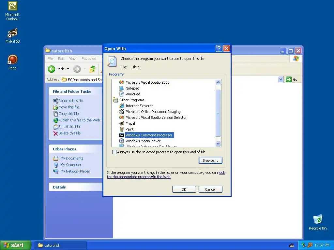The height and width of the screenshot is (250, 334).
Task: Click the My Network Places icon
Action: pyautogui.click(x=56, y=171)
